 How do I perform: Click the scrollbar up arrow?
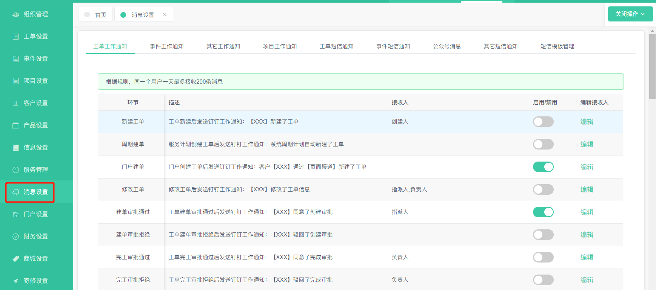coord(652,31)
